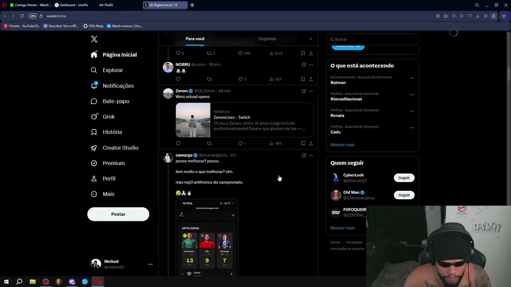
Task: Open options for the Batman trend
Action: [x=412, y=78]
